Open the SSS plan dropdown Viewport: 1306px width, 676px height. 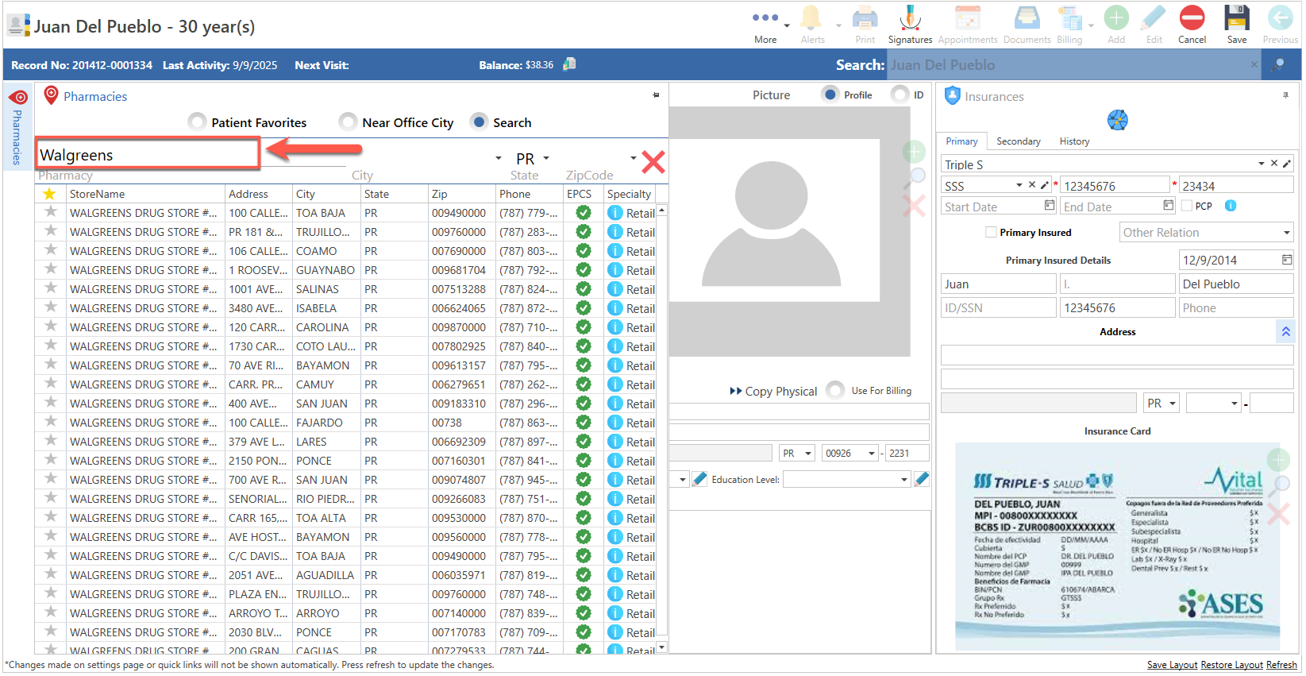[x=1019, y=185]
